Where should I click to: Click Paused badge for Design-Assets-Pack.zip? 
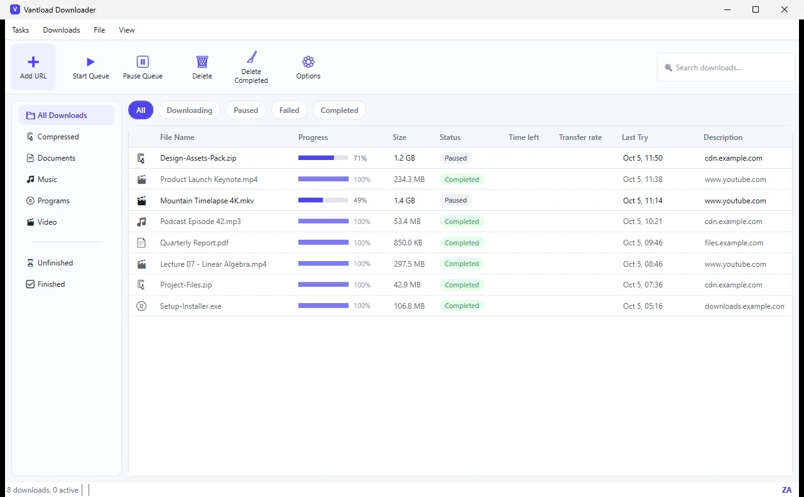tap(456, 158)
